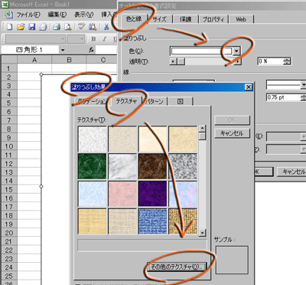The image size is (306, 285).
Task: Click the texture list scroll down arrow
Action: (203, 232)
